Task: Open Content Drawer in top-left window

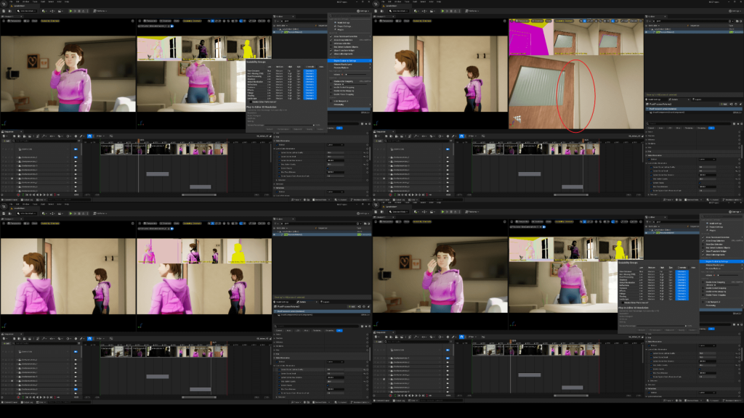Action: [x=9, y=200]
